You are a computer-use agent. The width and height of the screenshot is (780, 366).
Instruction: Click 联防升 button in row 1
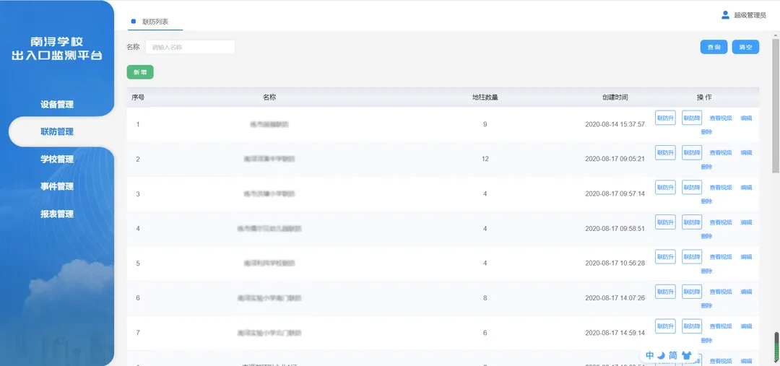tap(665, 118)
